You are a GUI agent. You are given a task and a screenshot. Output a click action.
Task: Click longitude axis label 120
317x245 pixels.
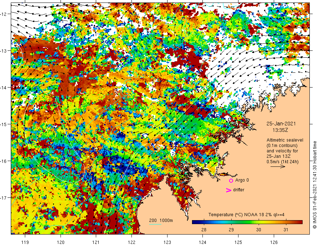point(61,242)
